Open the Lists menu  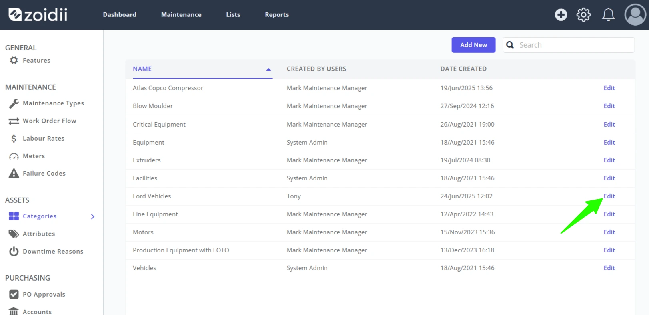click(x=233, y=14)
